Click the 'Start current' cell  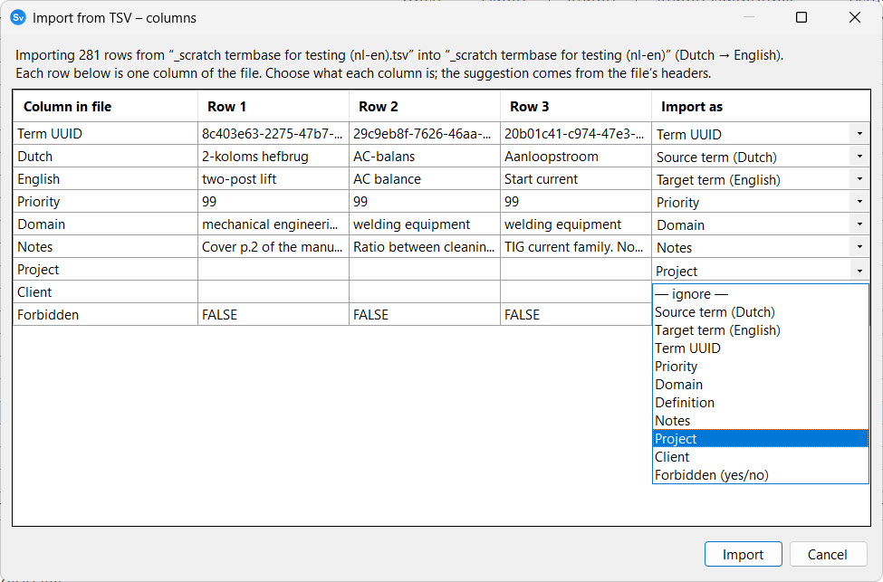point(575,179)
